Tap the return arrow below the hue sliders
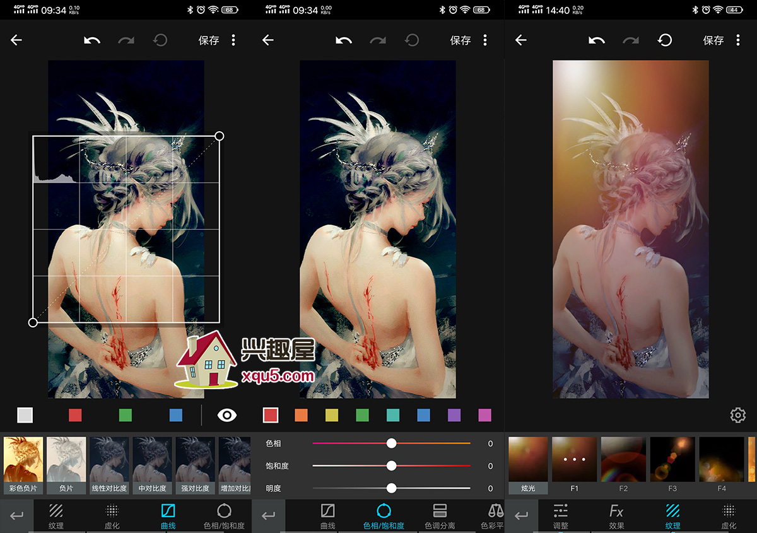The width and height of the screenshot is (757, 533). coord(269,516)
